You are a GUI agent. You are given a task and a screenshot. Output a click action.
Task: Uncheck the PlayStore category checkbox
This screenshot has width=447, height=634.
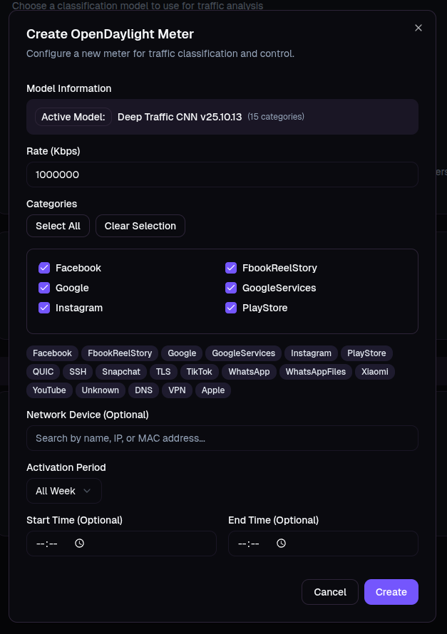pyautogui.click(x=231, y=308)
